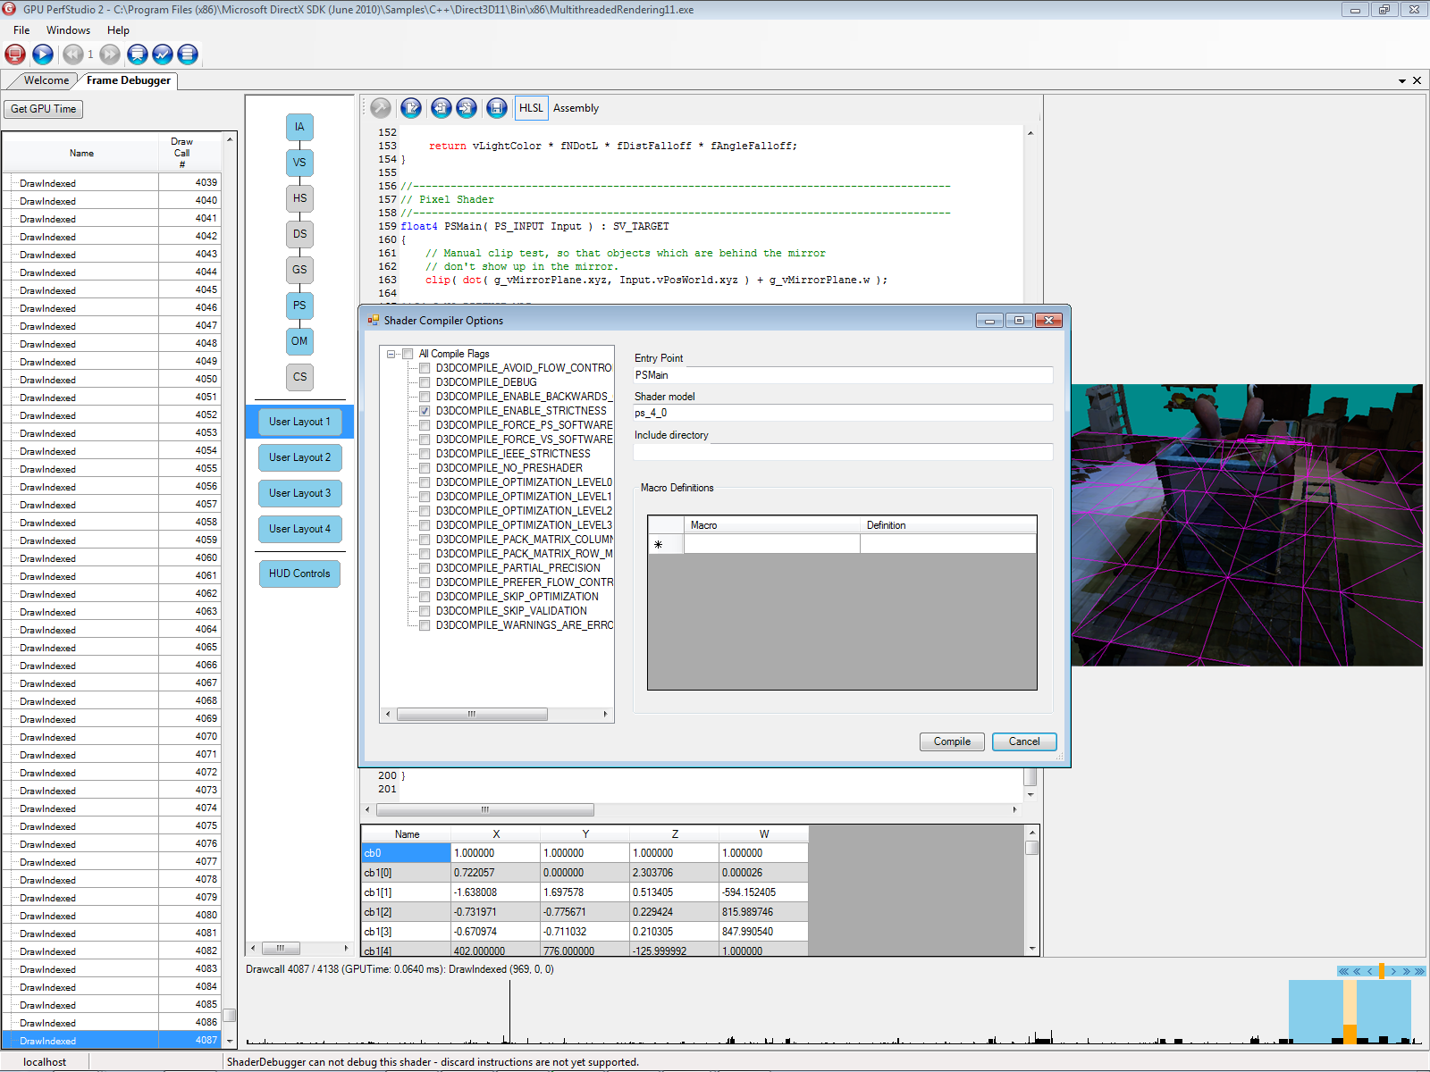
Task: Click the stacked-layers API trace toolbar icon
Action: pyautogui.click(x=188, y=54)
